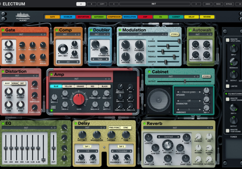
Task: Click the Doubler depth knob
Action: 95,44
